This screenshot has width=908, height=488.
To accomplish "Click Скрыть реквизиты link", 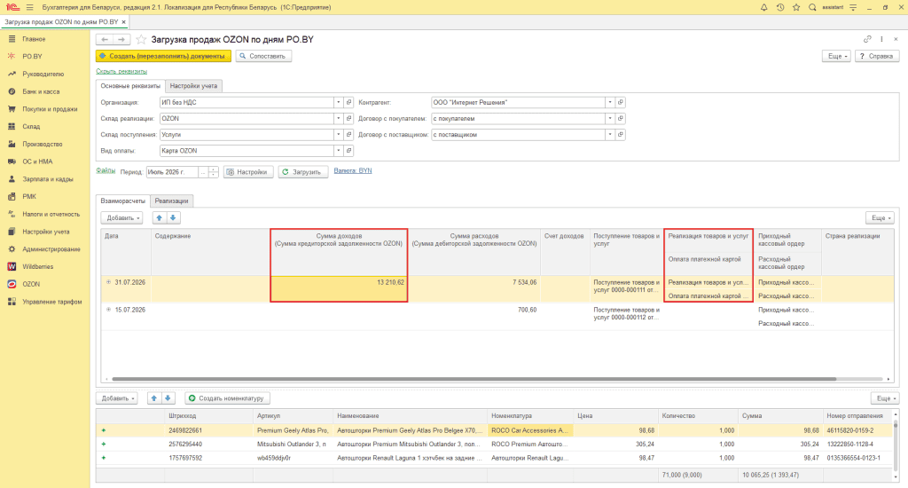I will pyautogui.click(x=121, y=71).
